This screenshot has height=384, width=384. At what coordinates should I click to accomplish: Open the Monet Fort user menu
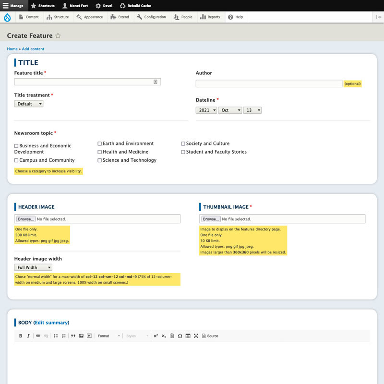[75, 6]
